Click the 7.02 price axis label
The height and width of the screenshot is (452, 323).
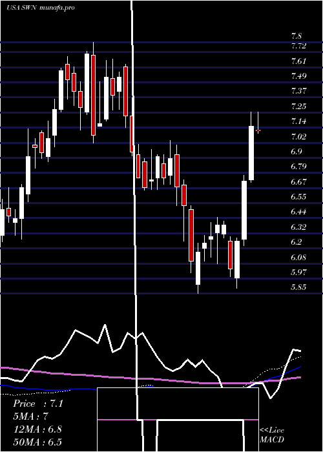click(x=298, y=136)
